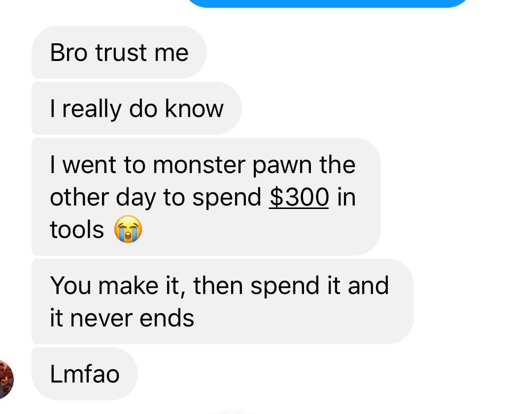Viewport: 509px width, 414px height.
Task: Tap the sender's profile avatar
Action: [x=6, y=379]
